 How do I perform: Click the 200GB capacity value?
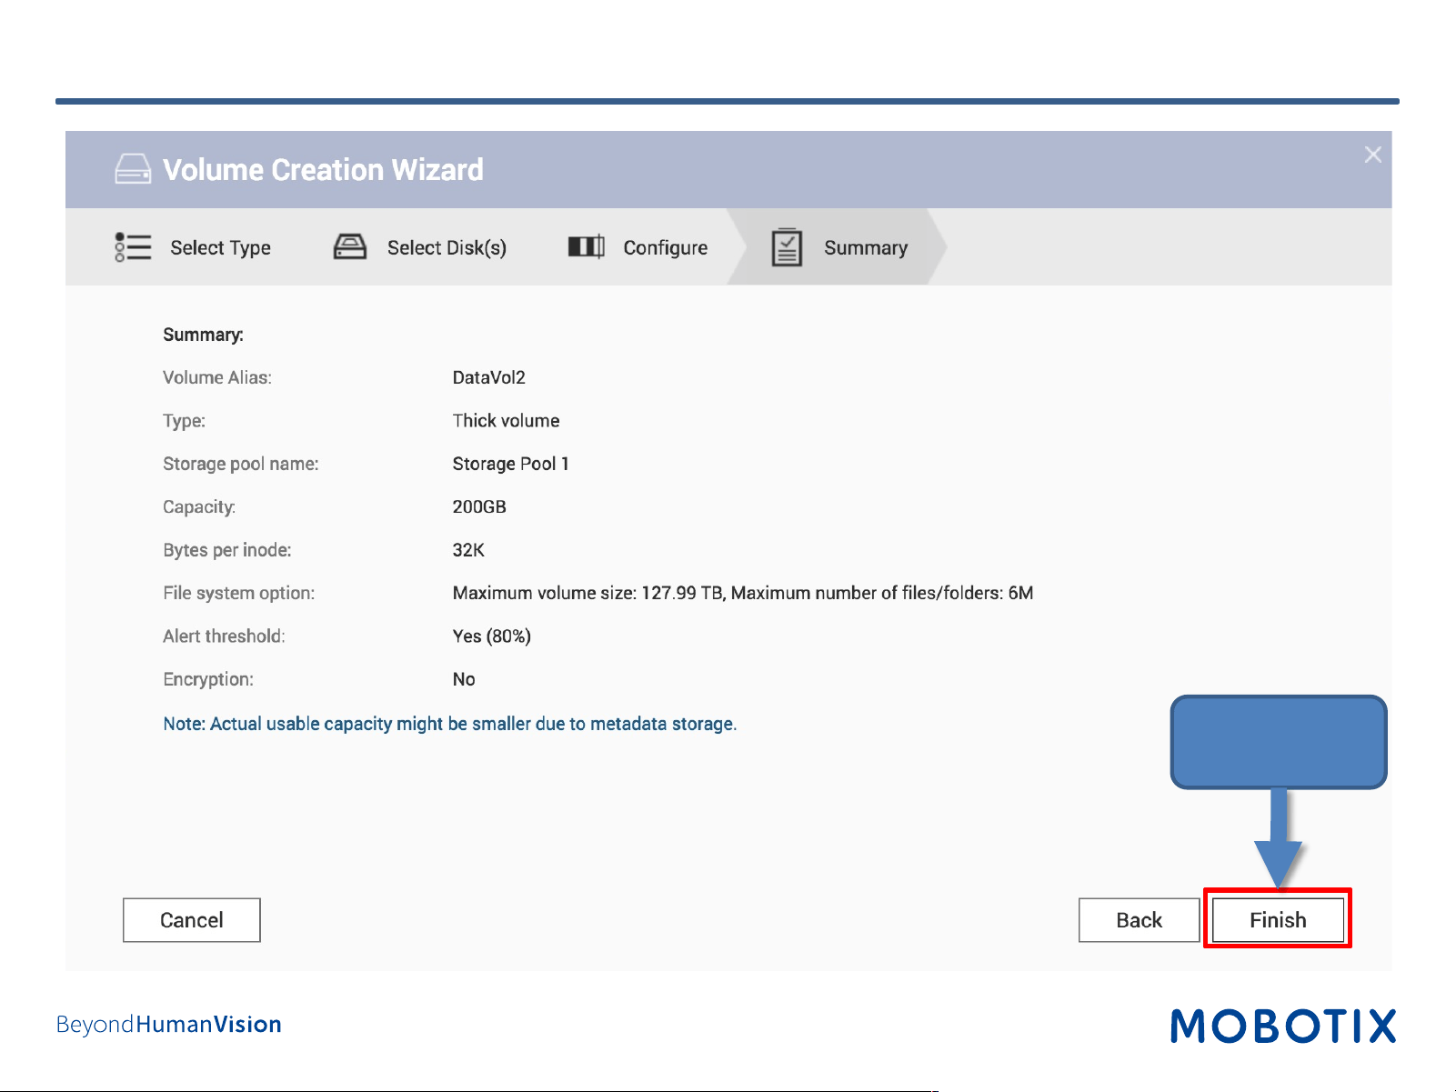(479, 506)
